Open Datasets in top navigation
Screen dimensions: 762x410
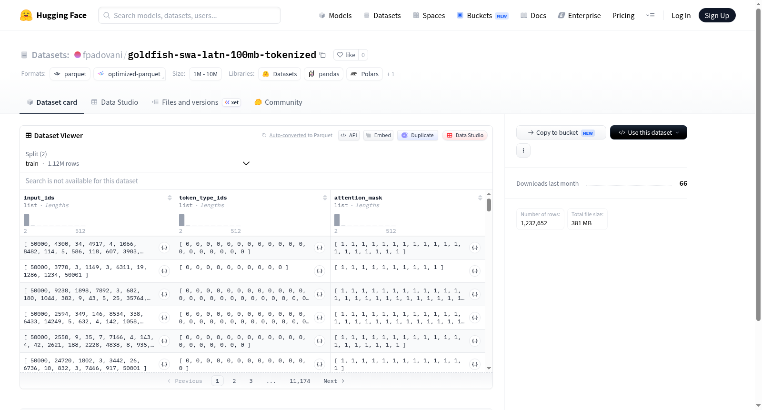[x=382, y=15]
